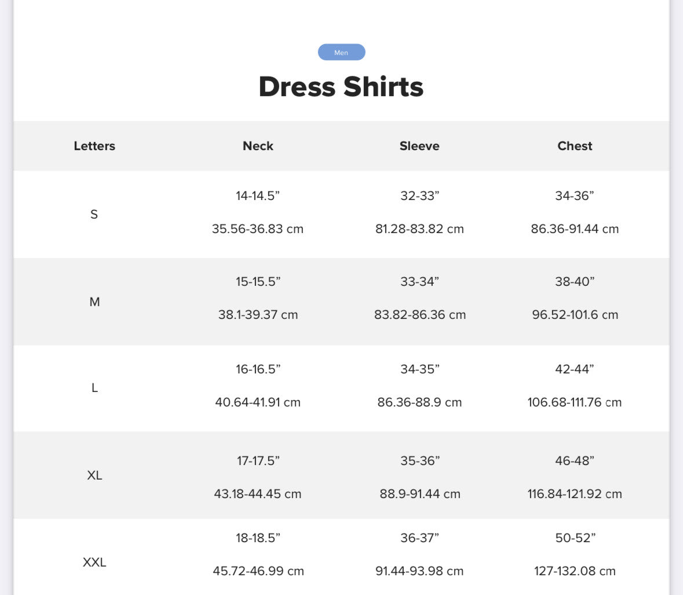The height and width of the screenshot is (595, 683).
Task: Click the blue Men badge
Action: point(342,52)
